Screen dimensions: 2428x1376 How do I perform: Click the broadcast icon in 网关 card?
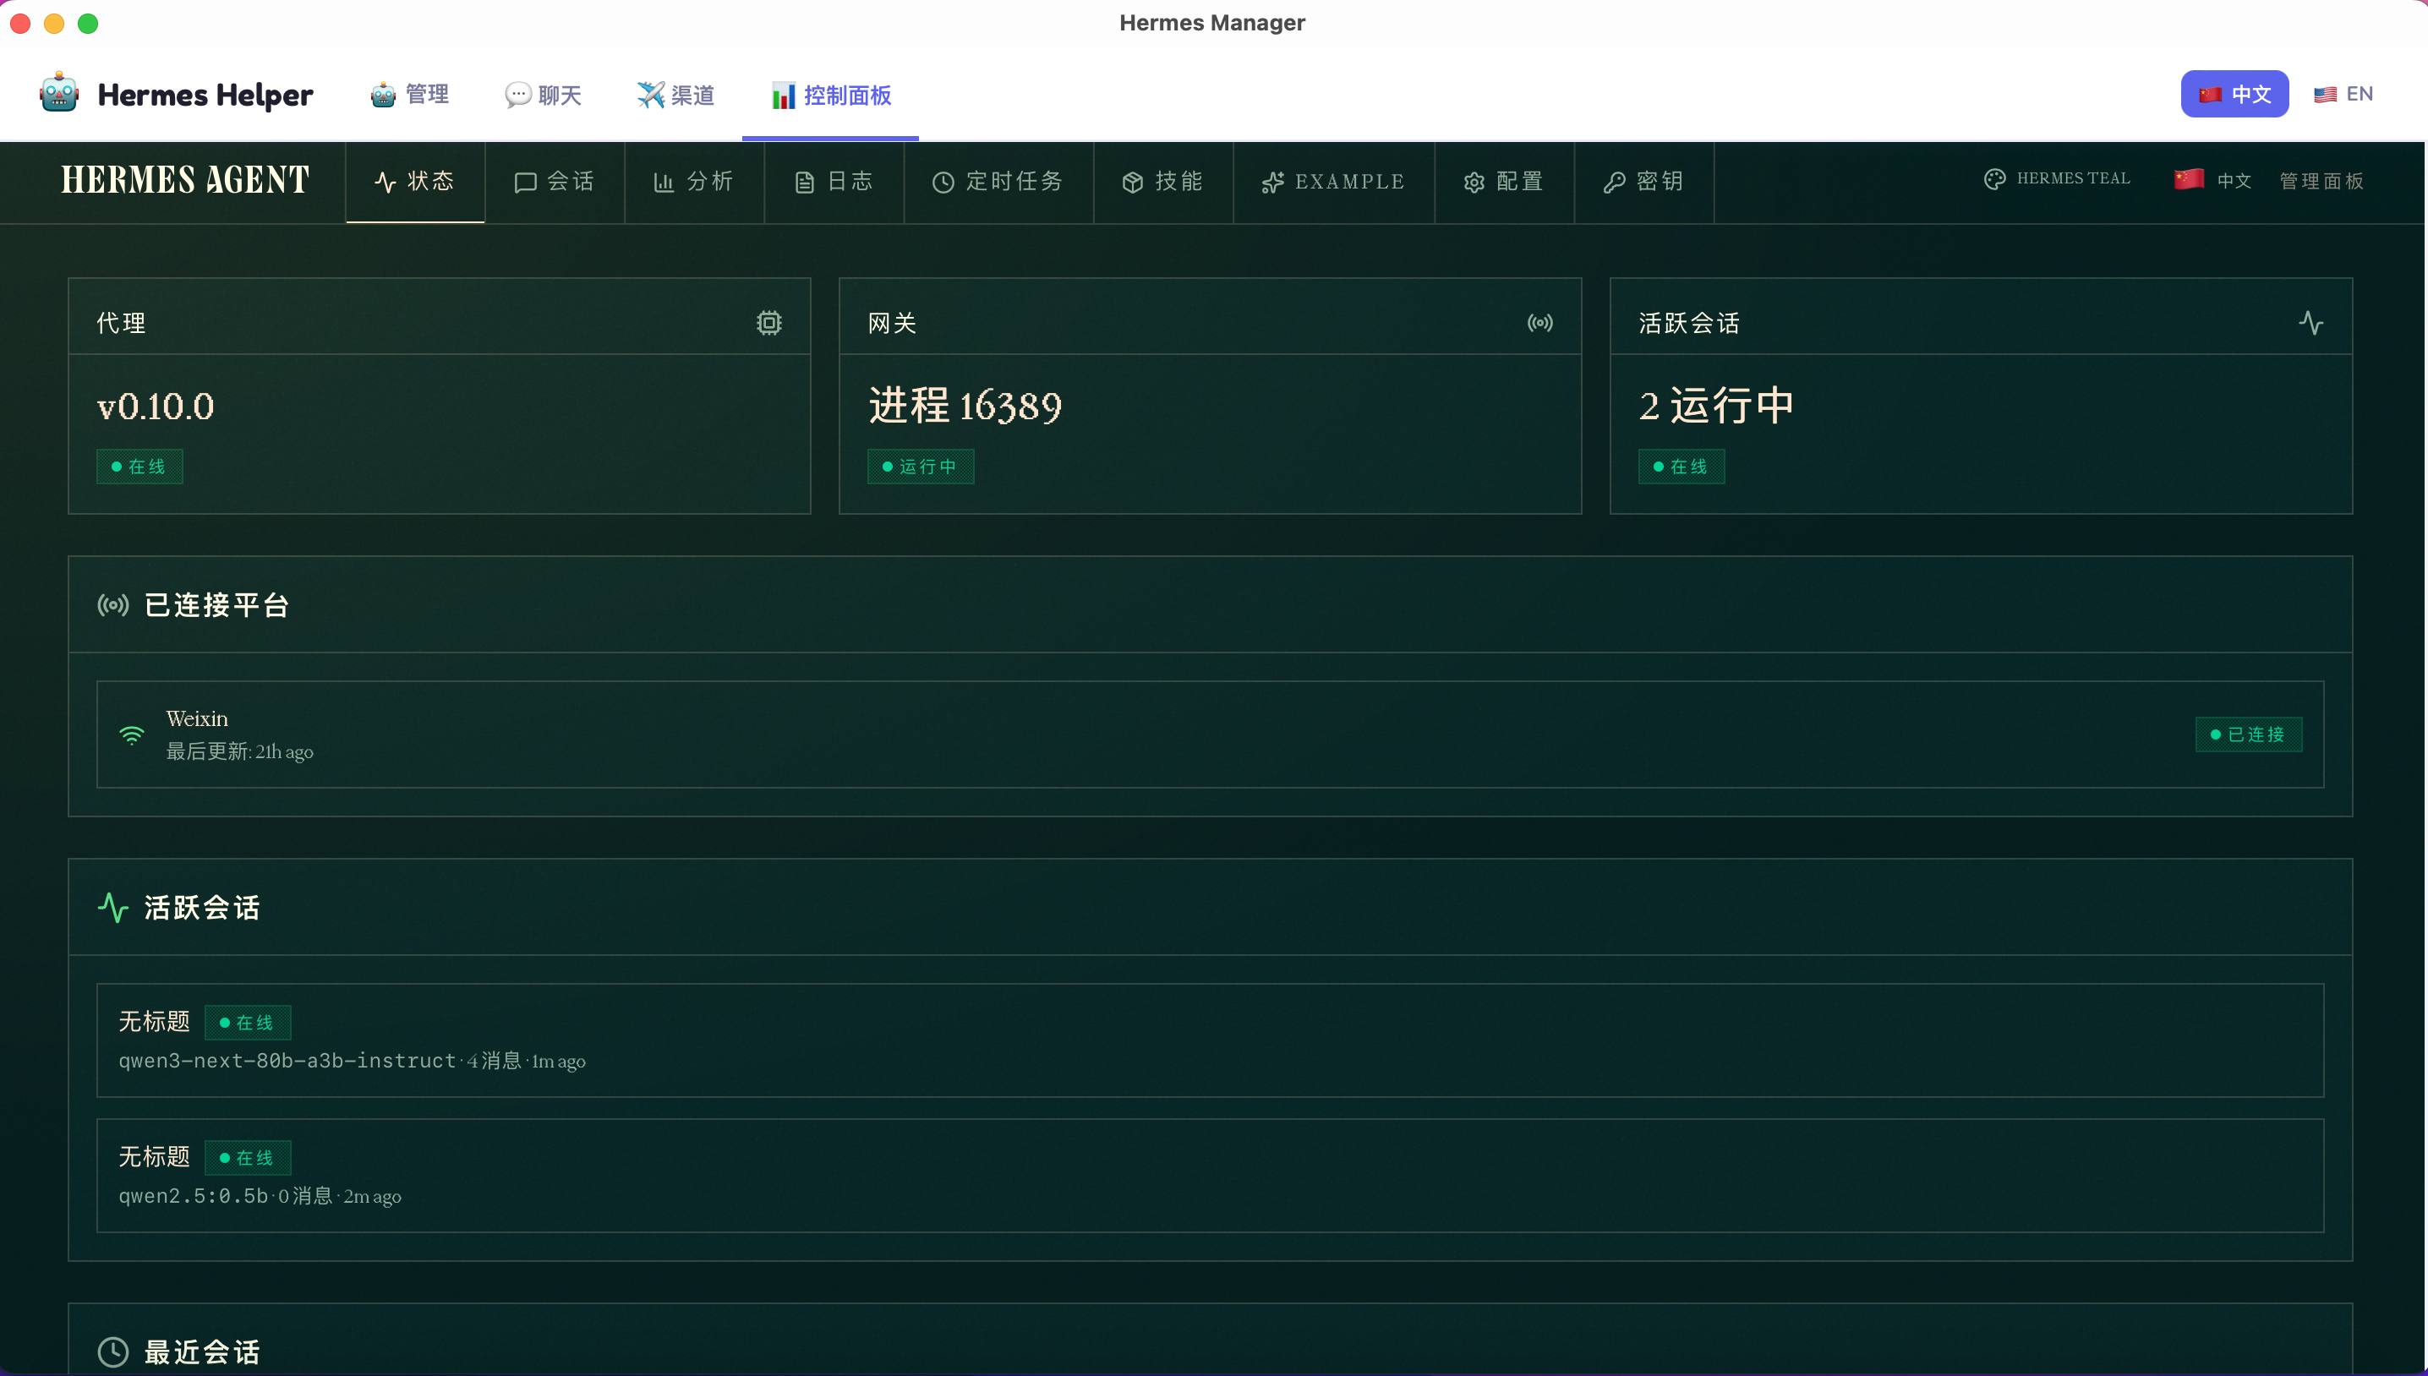[x=1540, y=323]
